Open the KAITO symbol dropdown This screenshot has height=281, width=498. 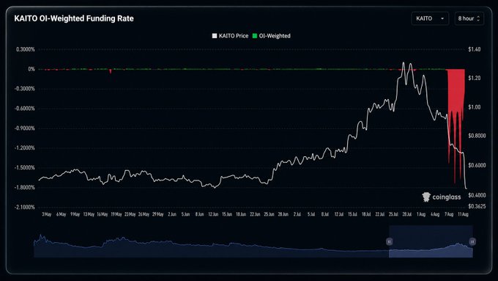click(430, 18)
